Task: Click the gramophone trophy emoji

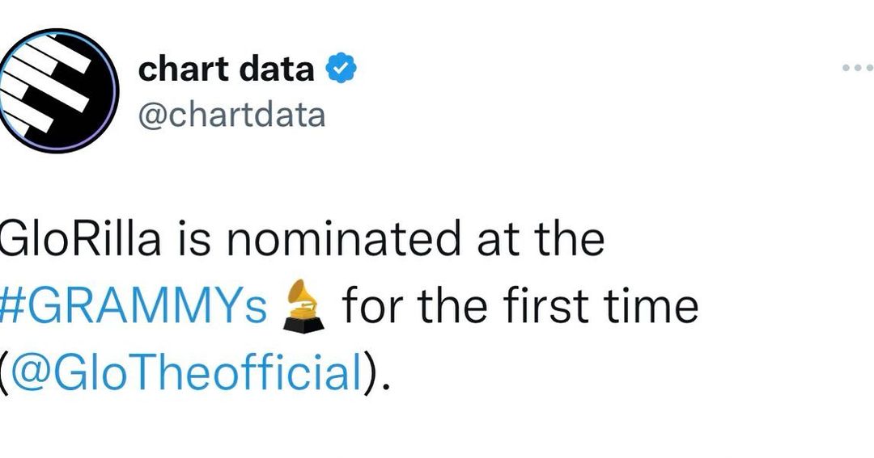Action: pos(305,305)
